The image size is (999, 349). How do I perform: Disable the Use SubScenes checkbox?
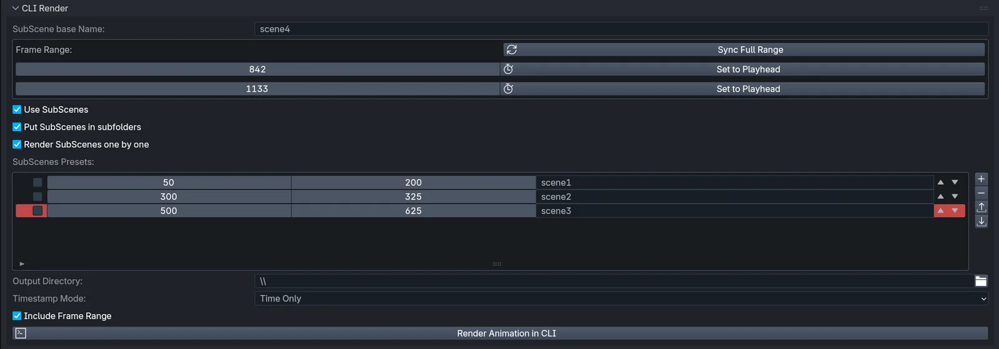click(x=17, y=110)
